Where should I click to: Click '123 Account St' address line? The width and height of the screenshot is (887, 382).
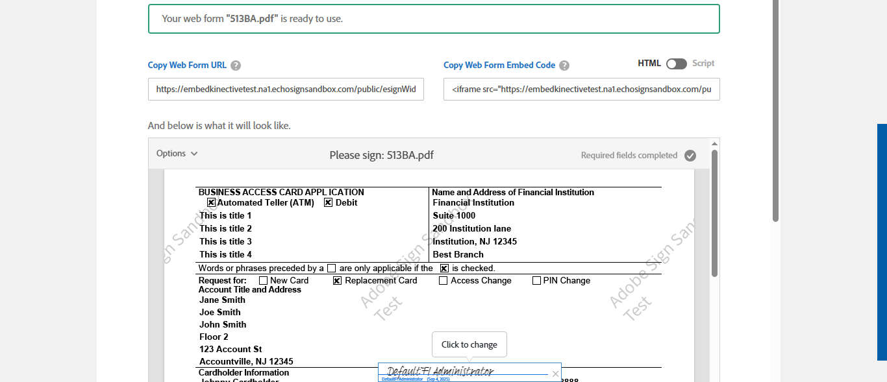coord(231,349)
